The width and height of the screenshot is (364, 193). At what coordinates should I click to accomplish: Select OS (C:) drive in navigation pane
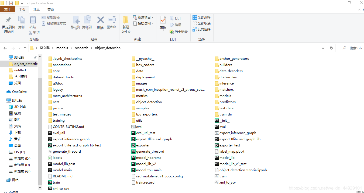coord(19,152)
